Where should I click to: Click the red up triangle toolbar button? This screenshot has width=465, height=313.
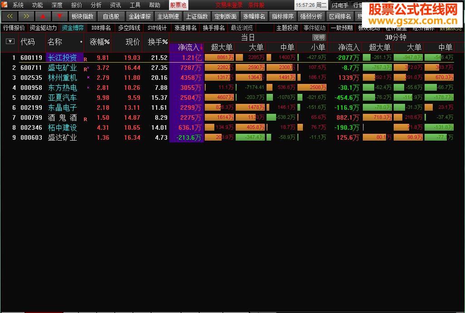click(43, 16)
